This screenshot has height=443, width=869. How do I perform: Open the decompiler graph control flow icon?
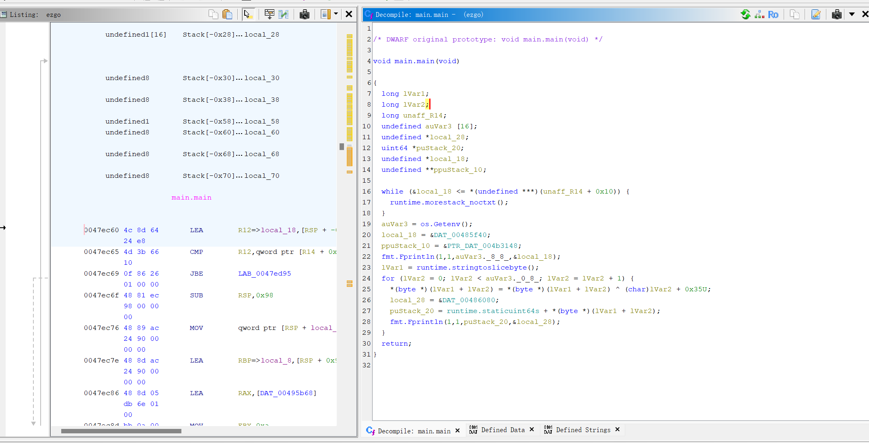point(760,14)
